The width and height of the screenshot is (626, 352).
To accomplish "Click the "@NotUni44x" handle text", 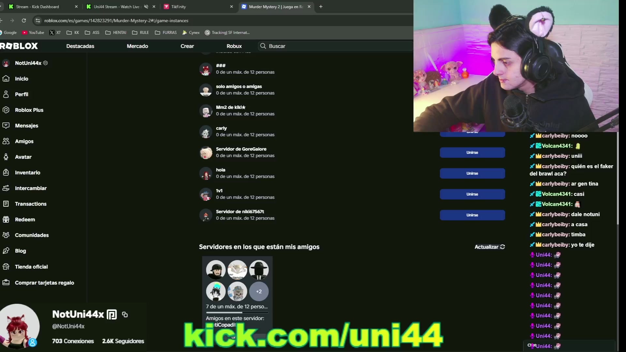I will tap(68, 326).
